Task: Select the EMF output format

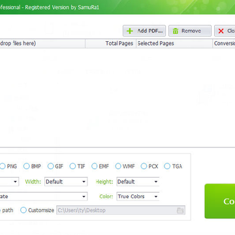Action: pyautogui.click(x=95, y=166)
